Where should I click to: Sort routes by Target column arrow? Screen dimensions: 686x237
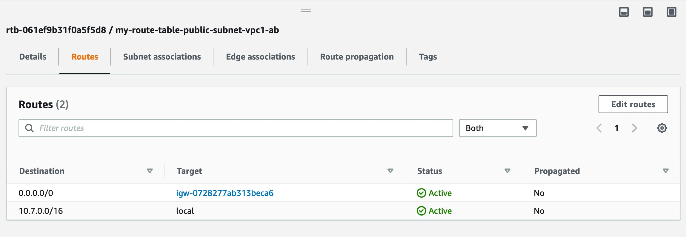[390, 171]
